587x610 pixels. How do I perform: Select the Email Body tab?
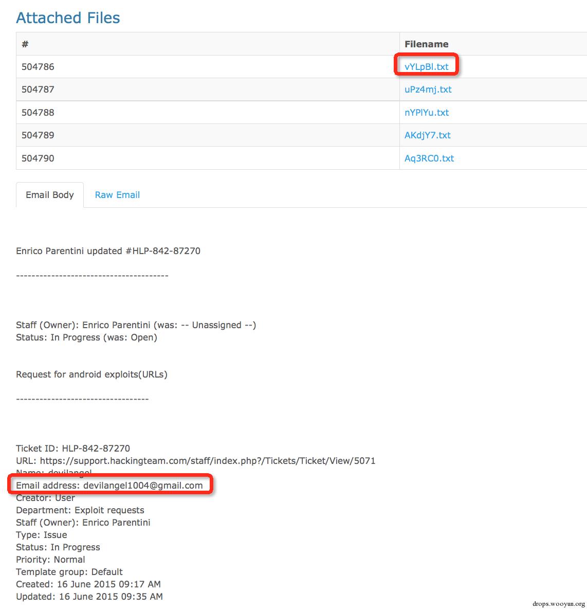click(x=50, y=195)
